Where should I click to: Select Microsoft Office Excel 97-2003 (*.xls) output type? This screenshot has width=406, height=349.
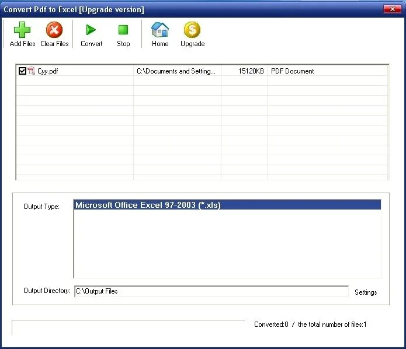227,205
